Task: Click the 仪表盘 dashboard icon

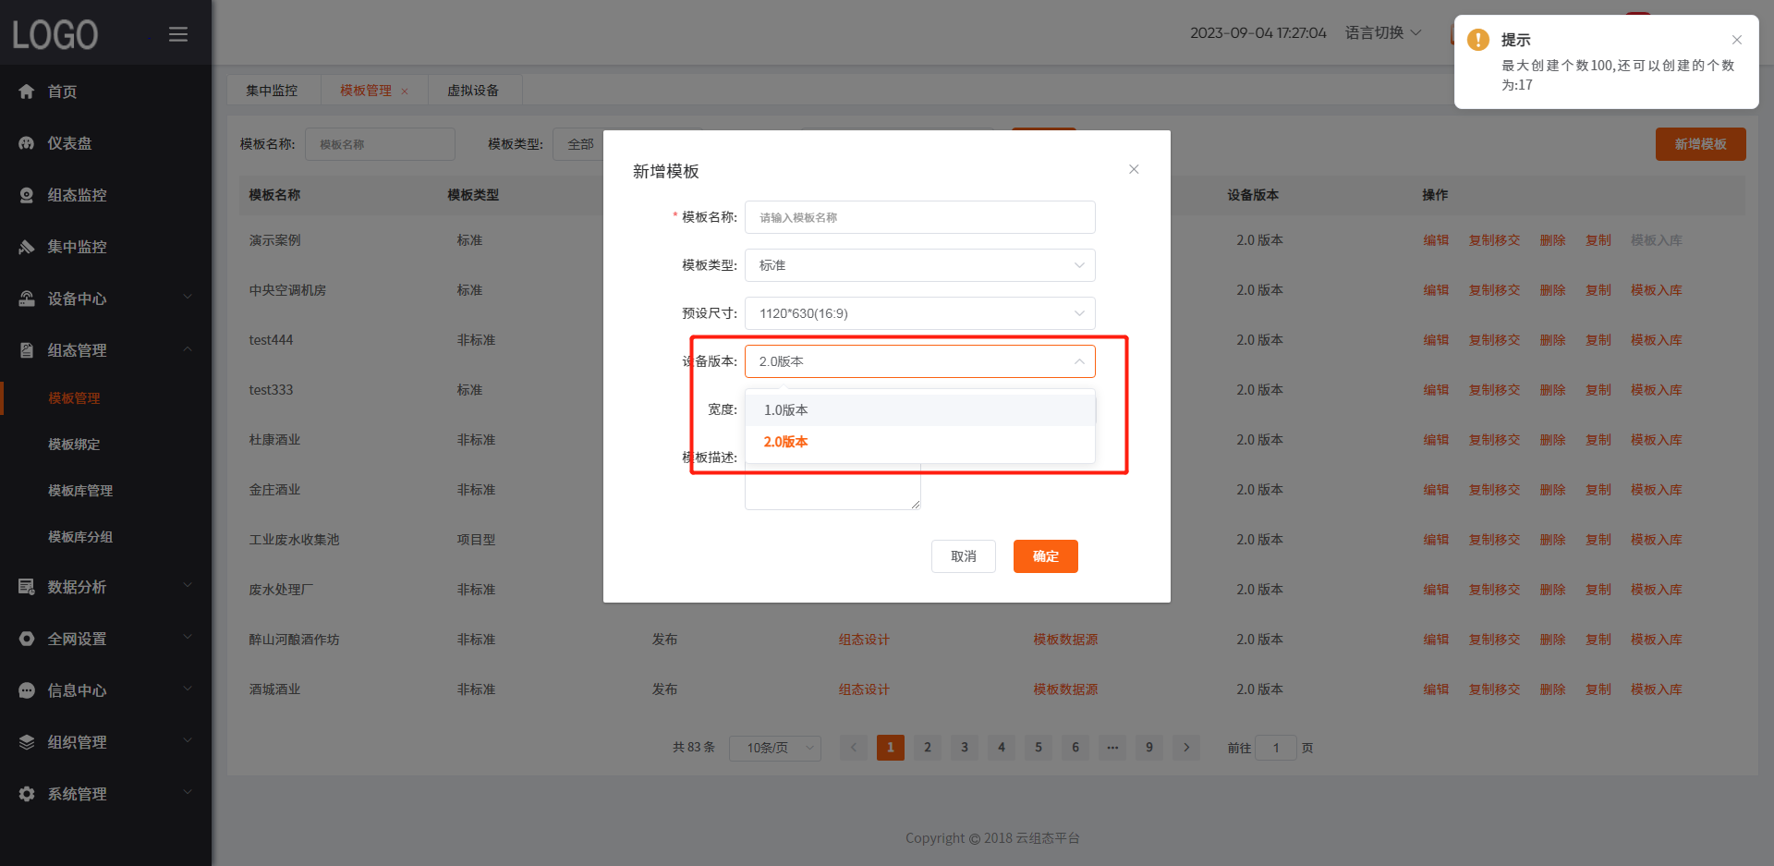Action: click(x=27, y=143)
